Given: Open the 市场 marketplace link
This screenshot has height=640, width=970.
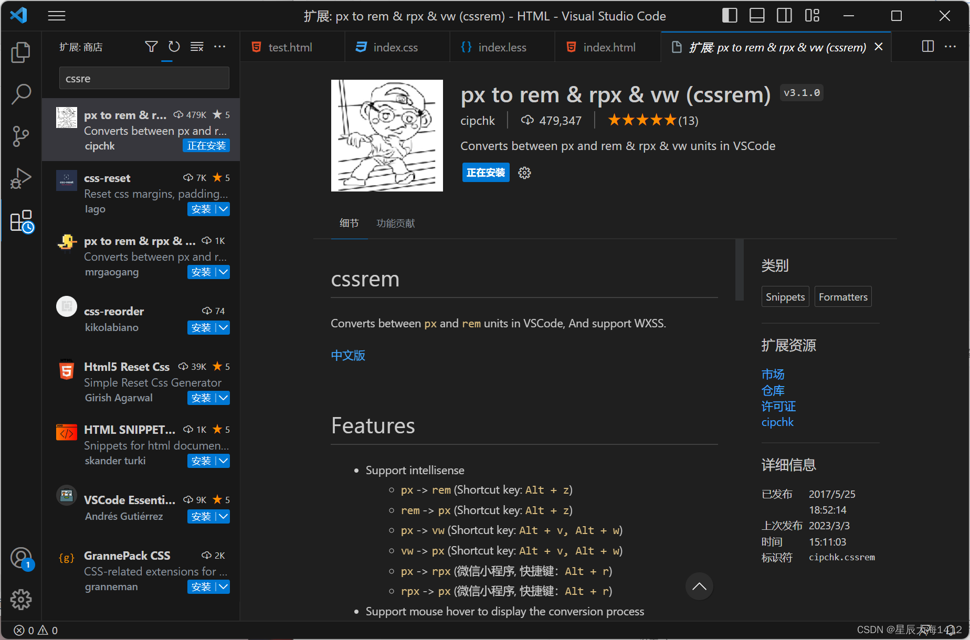Looking at the screenshot, I should point(773,374).
